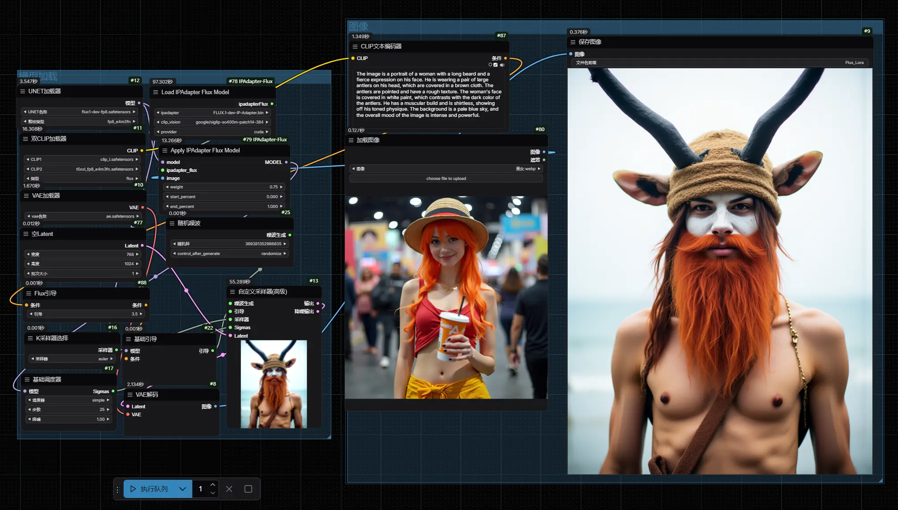Open the CLIP2 selector showing t5xxl_fp8_e4m3fn.safetensors
The width and height of the screenshot is (898, 510).
81,169
